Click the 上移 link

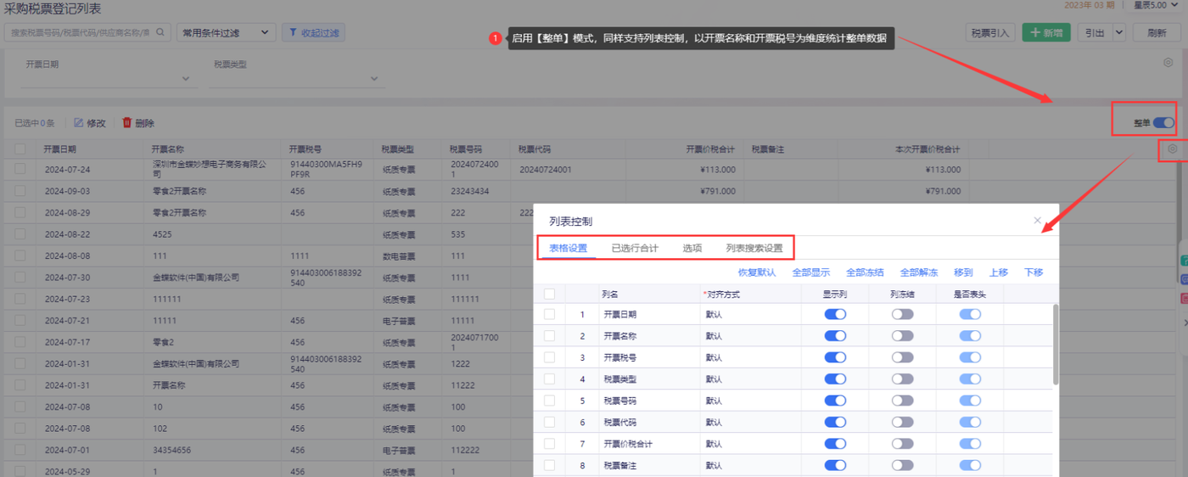999,272
